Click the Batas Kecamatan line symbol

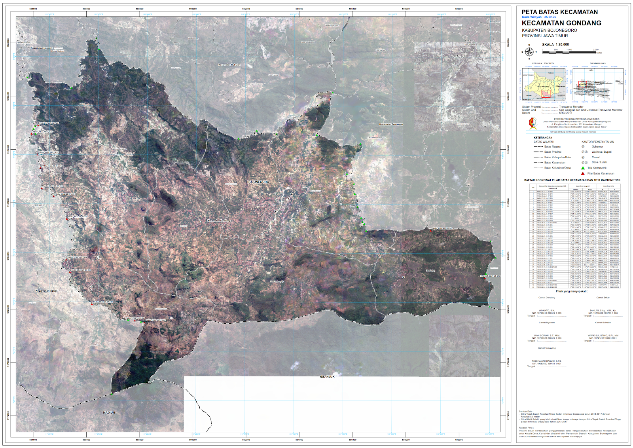538,163
